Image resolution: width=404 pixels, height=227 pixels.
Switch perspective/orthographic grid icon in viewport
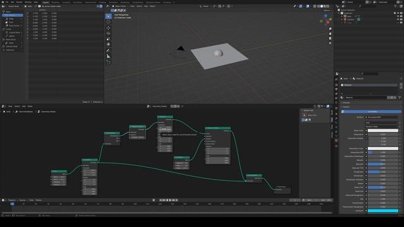pos(330,43)
